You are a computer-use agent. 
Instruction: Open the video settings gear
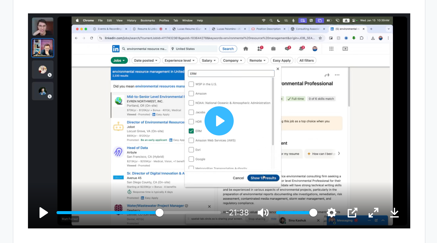[332, 213]
